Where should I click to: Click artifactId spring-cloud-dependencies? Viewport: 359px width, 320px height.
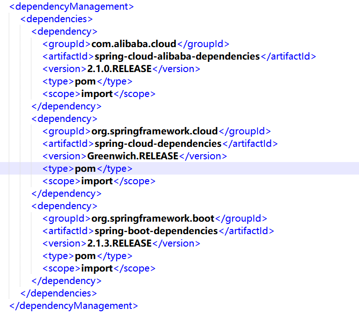tap(158, 144)
